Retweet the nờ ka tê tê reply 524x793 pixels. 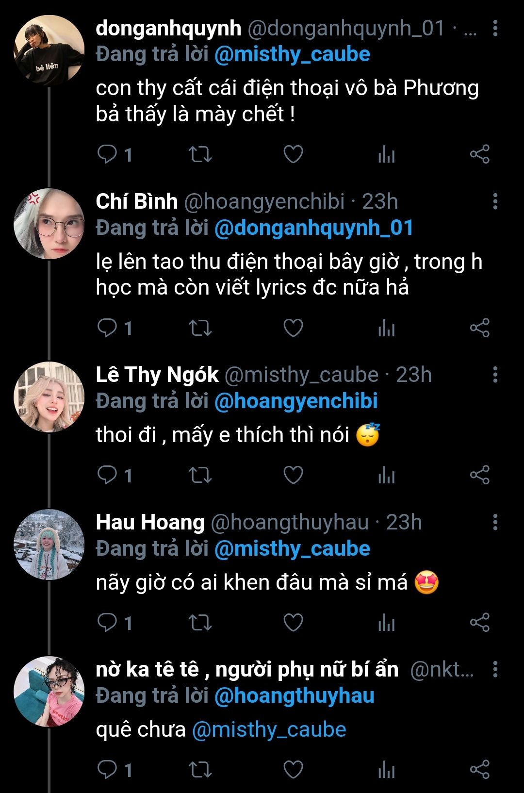[x=200, y=770]
